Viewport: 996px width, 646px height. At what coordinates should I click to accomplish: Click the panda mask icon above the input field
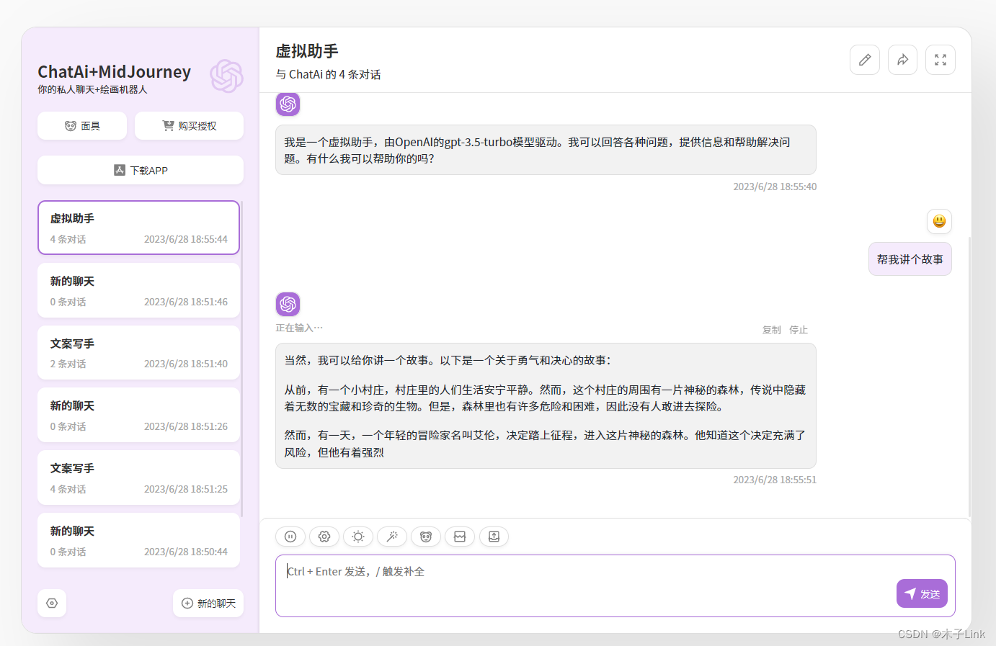(426, 537)
